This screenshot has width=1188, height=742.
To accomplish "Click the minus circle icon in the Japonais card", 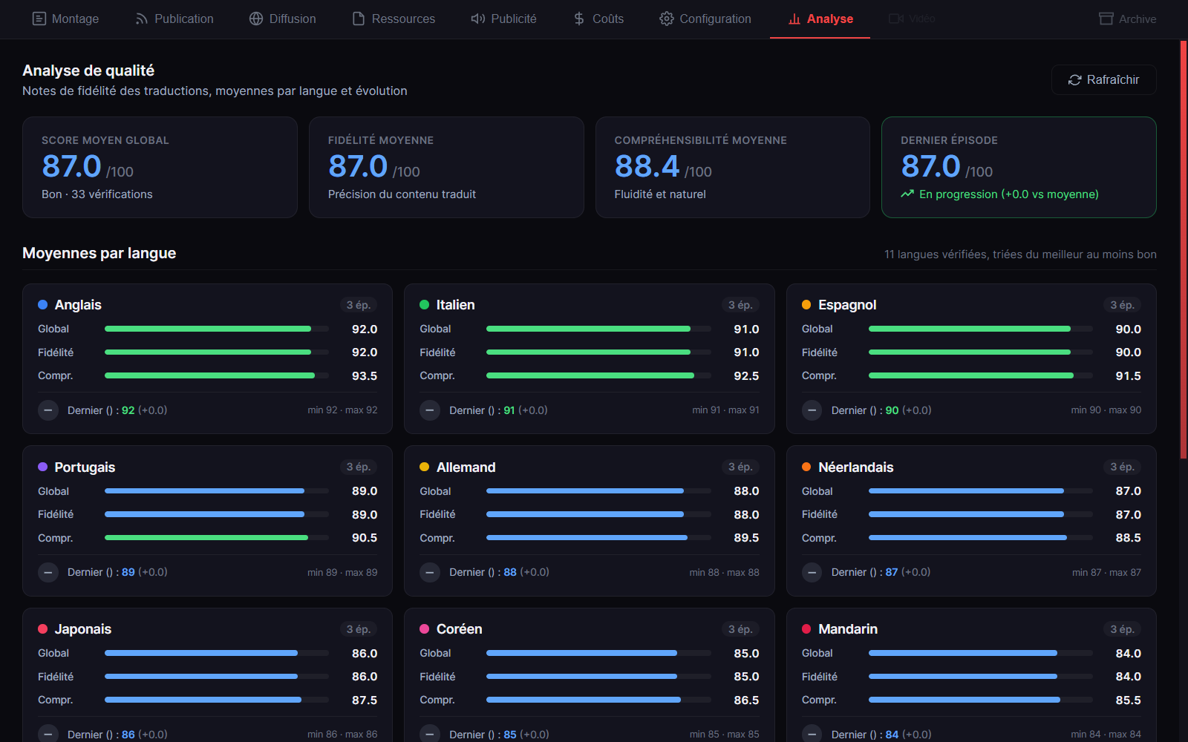I will pos(48,734).
